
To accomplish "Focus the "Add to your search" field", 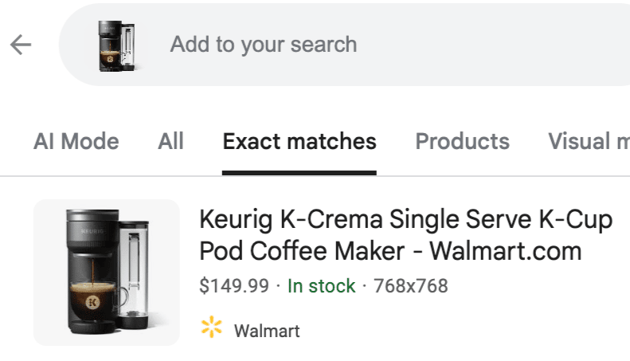I will [263, 45].
